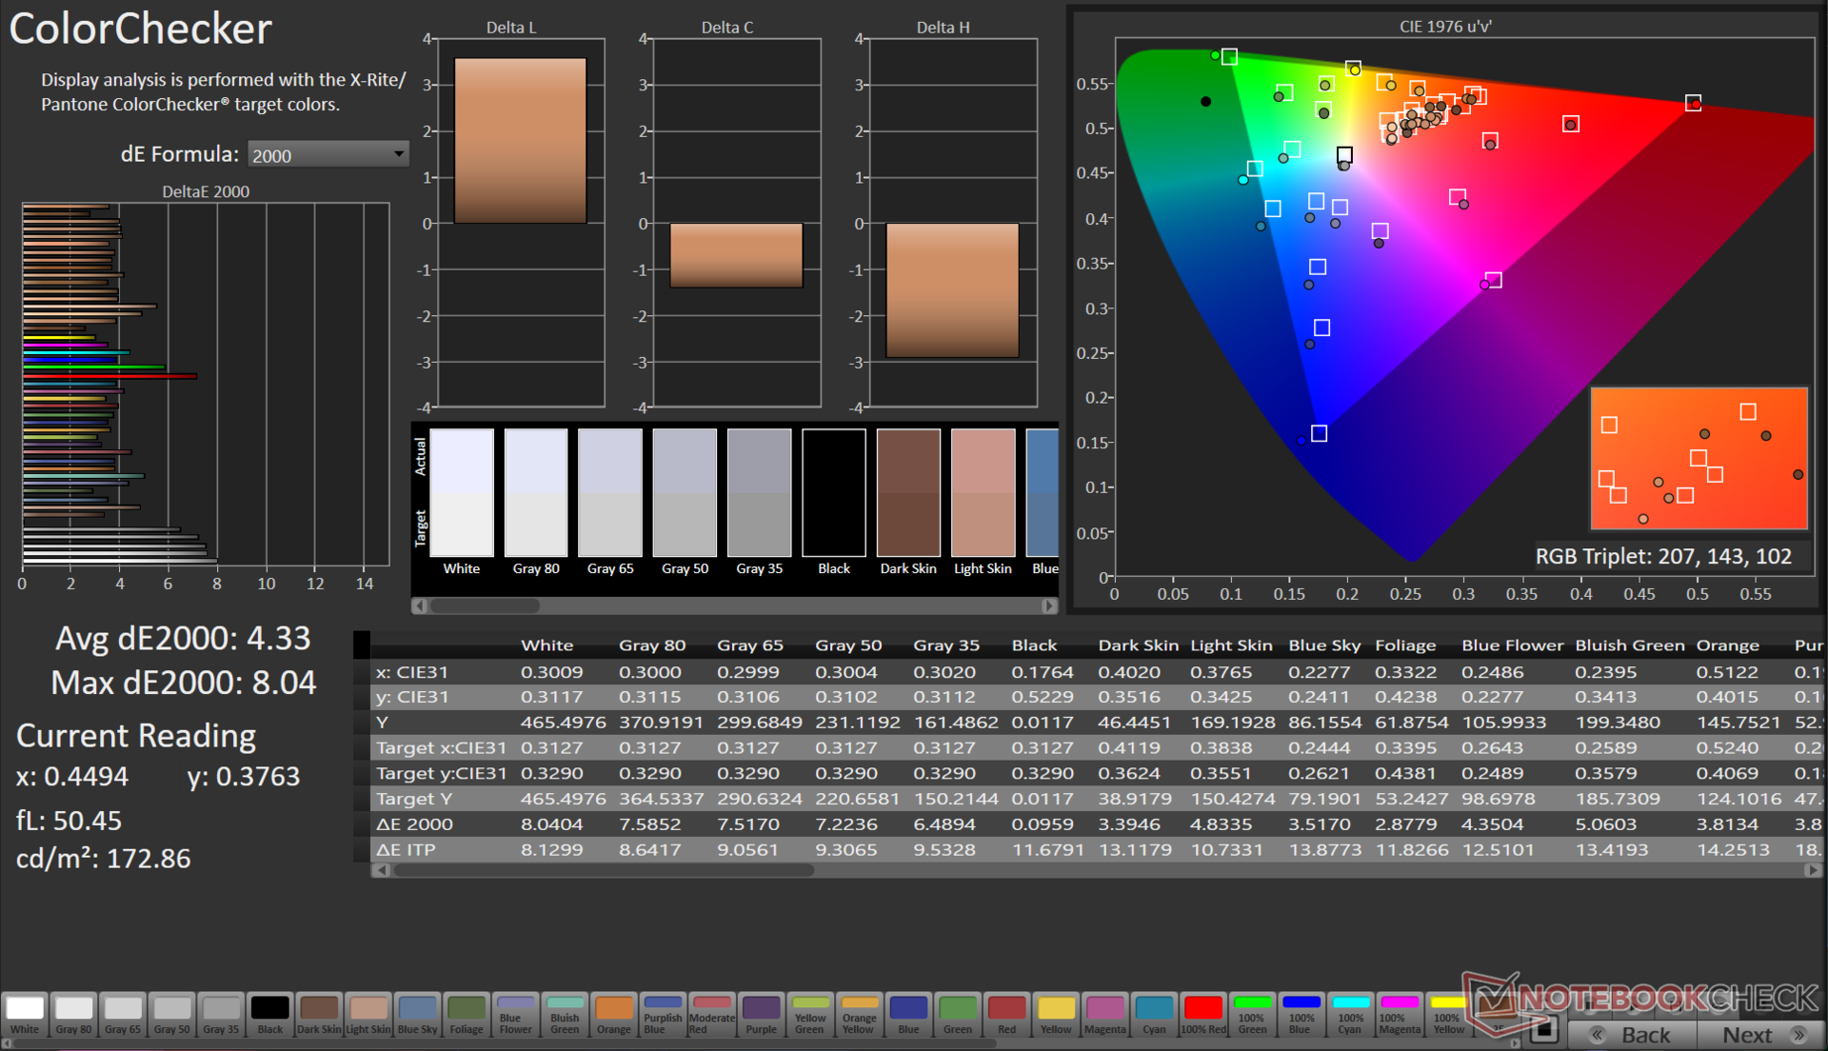Click the Light Skin actual/target comparison swatch
Viewport: 1828px width, 1051px height.
click(x=983, y=492)
